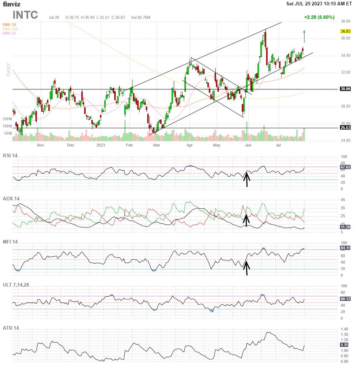Select the INTC ticker heading
This screenshot has height=367, width=355.
(x=25, y=15)
